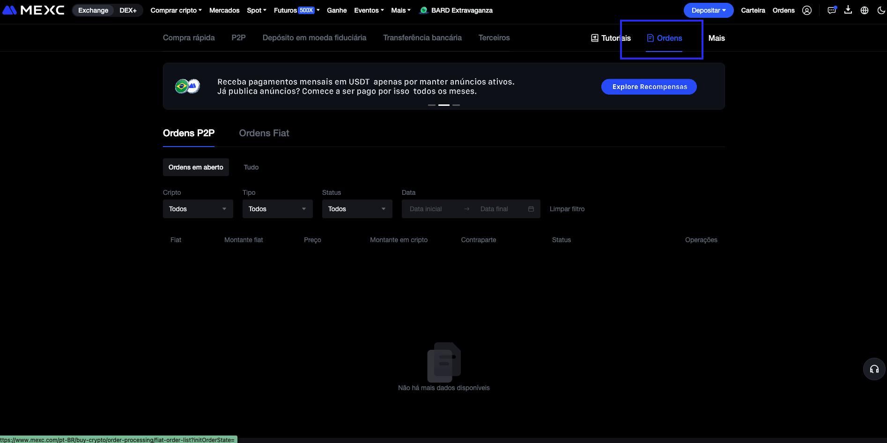Image resolution: width=887 pixels, height=443 pixels.
Task: Click the Explore Recompensas button
Action: point(649,87)
